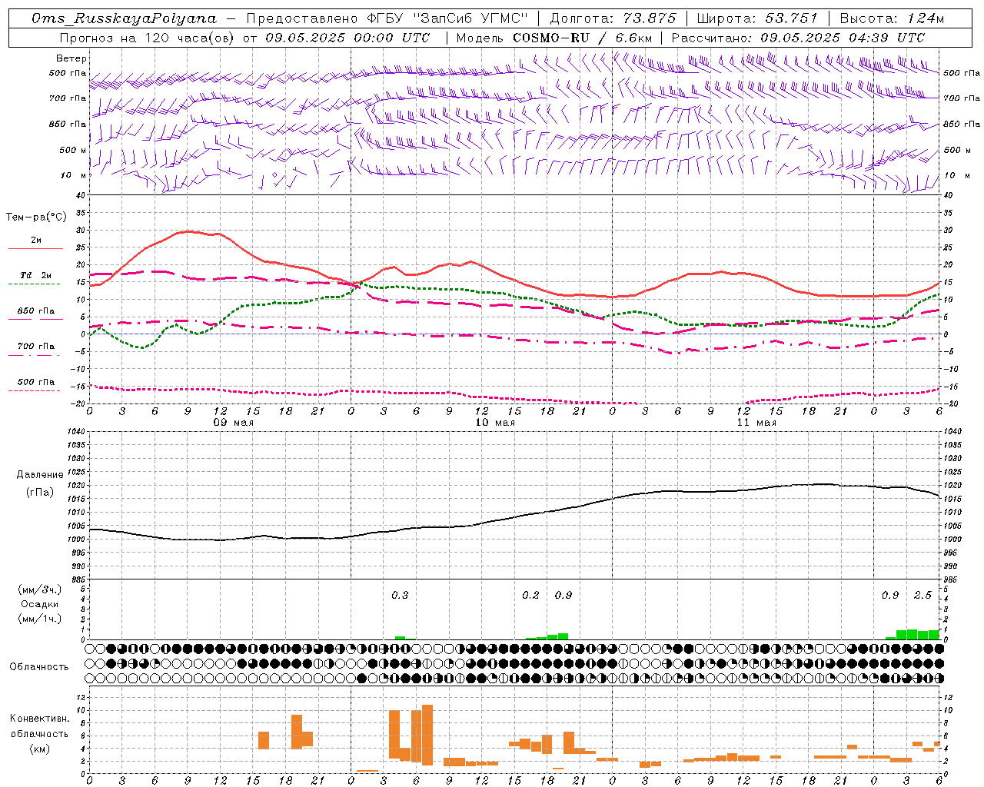
Task: Click the tallest orange convective cloud bar
Action: [x=427, y=735]
